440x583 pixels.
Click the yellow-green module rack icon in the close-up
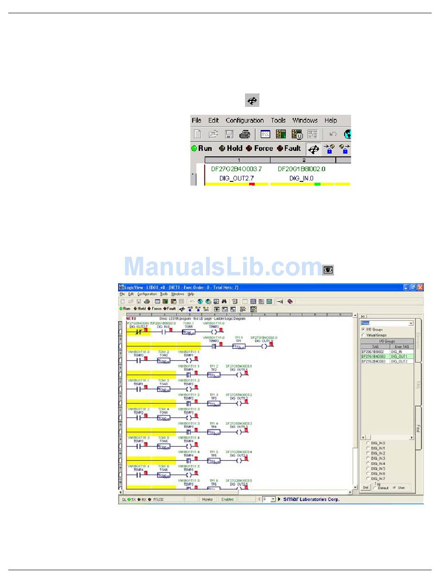coord(281,135)
